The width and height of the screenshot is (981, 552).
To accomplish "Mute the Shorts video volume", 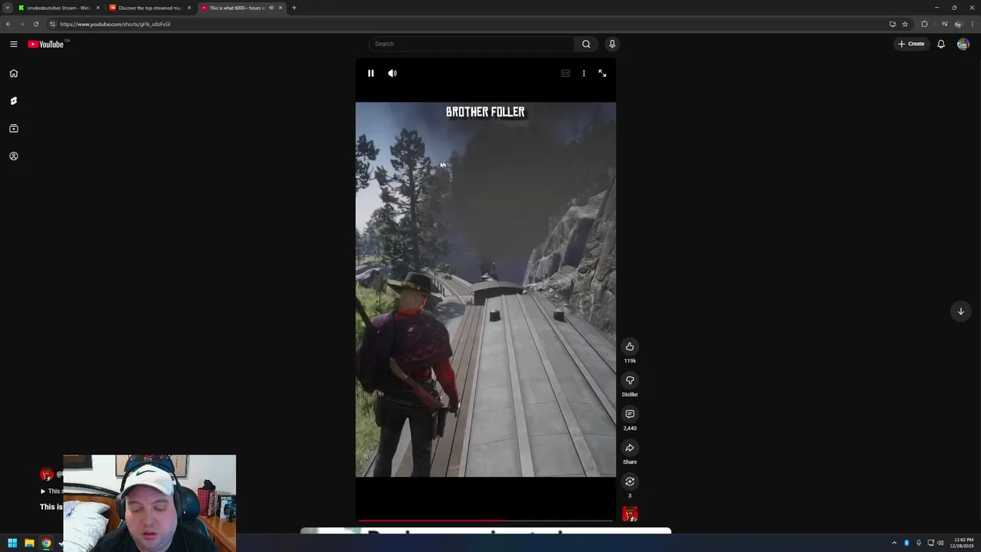I will click(x=392, y=74).
